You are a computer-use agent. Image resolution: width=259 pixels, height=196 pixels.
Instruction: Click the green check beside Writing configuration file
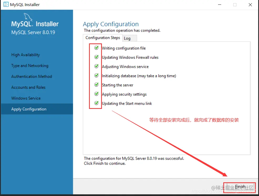[96, 48]
